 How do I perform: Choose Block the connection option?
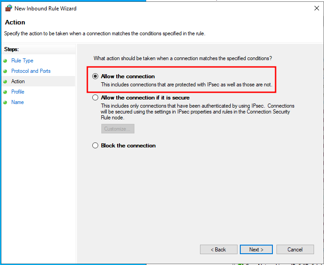pyautogui.click(x=95, y=146)
